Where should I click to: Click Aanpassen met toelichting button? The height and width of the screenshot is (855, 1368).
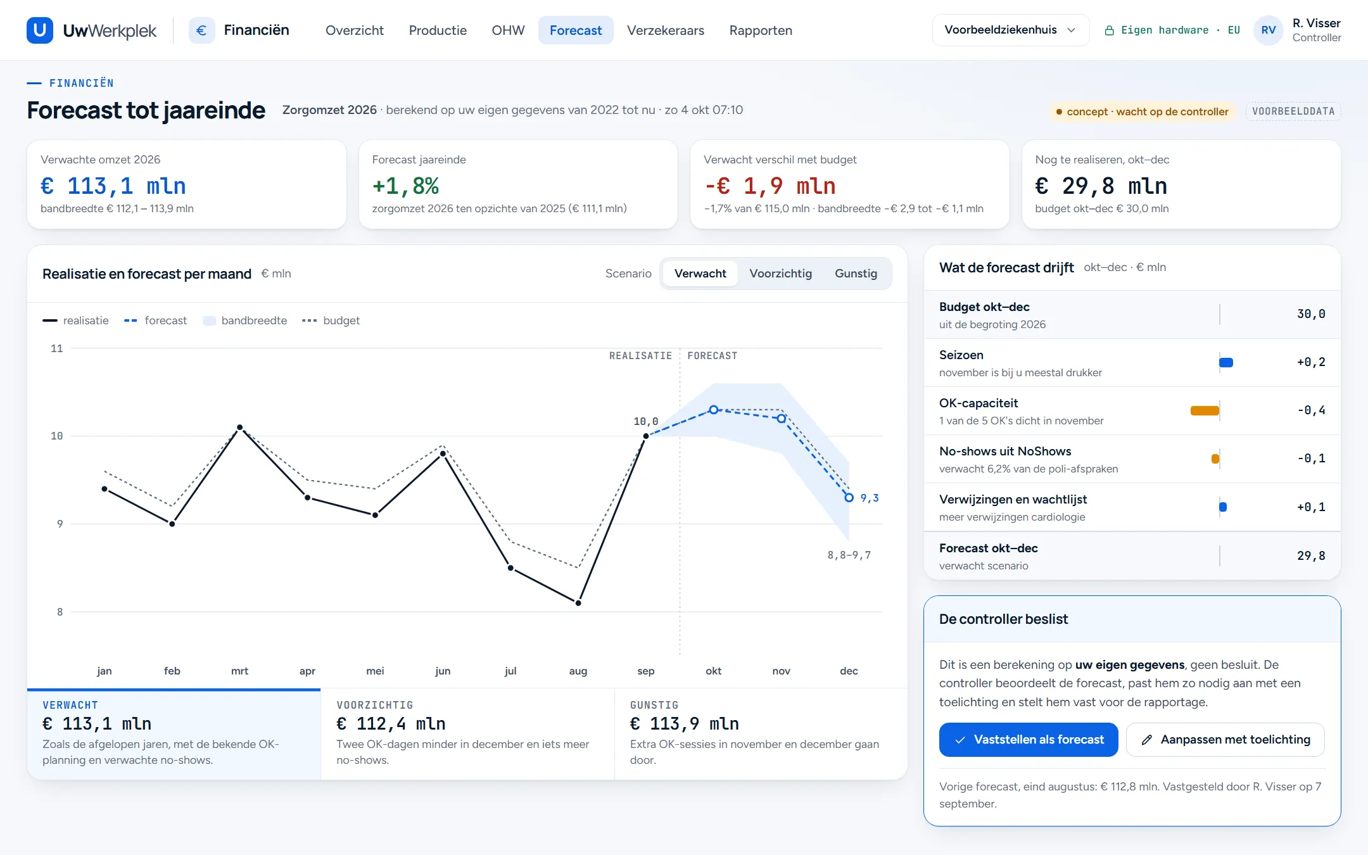tap(1225, 740)
